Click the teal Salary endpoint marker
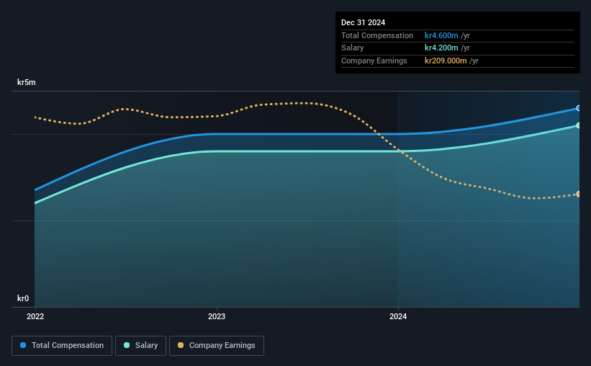Viewport: 591px width, 366px height. click(x=578, y=125)
